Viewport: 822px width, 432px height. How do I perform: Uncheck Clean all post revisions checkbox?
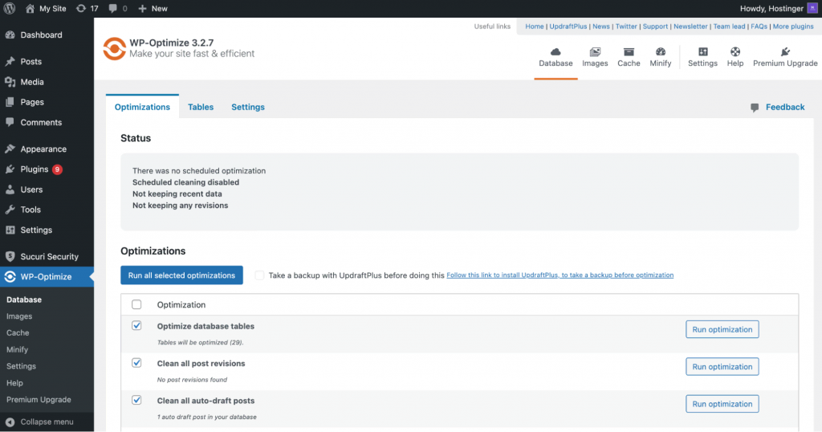tap(136, 363)
